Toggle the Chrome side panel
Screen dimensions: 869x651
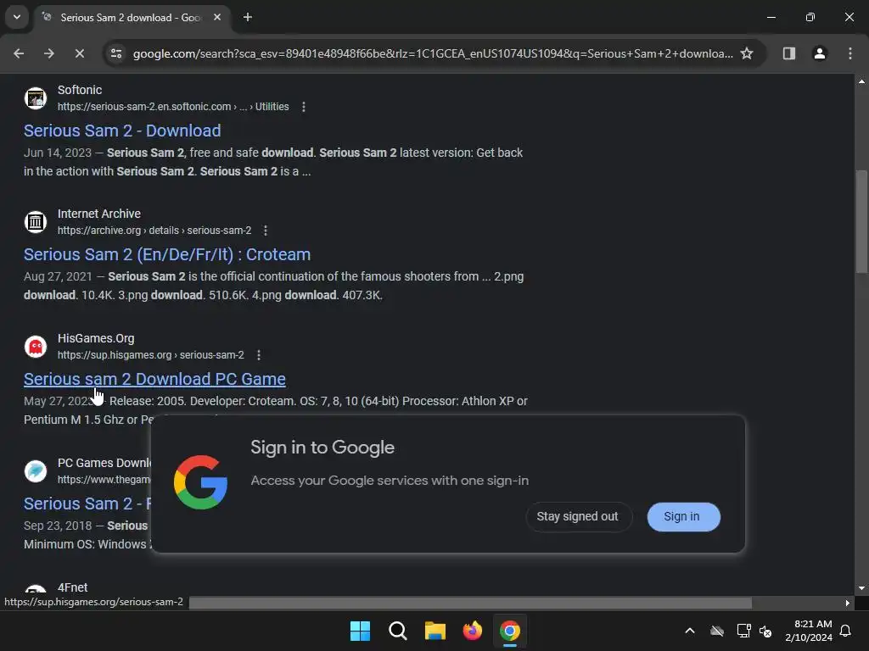tap(789, 53)
